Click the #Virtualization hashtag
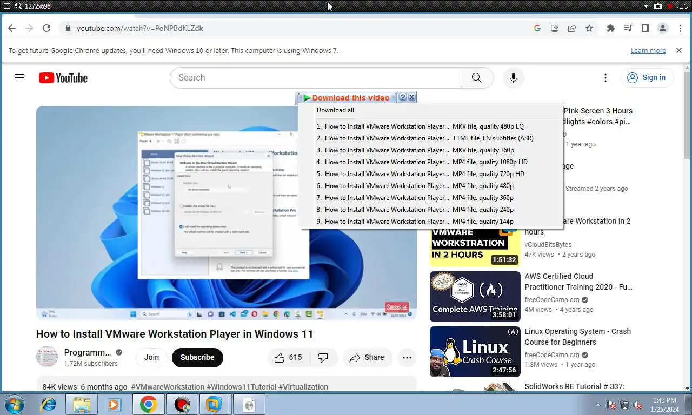The image size is (692, 415). click(x=303, y=387)
